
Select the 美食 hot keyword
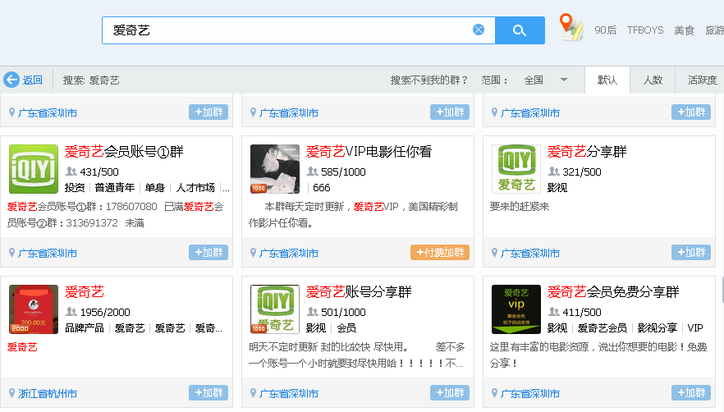coord(684,30)
